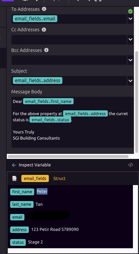Click the highlighted value Peter

coord(42,192)
